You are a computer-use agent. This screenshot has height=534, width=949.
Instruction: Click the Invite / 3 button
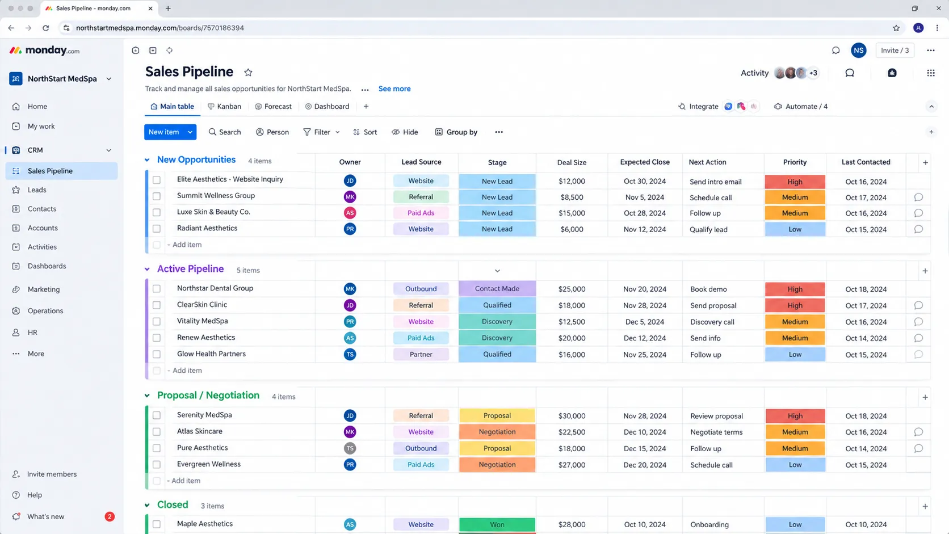[895, 51]
